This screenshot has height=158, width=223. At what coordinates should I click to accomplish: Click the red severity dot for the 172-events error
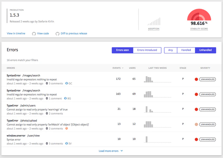click(x=196, y=79)
